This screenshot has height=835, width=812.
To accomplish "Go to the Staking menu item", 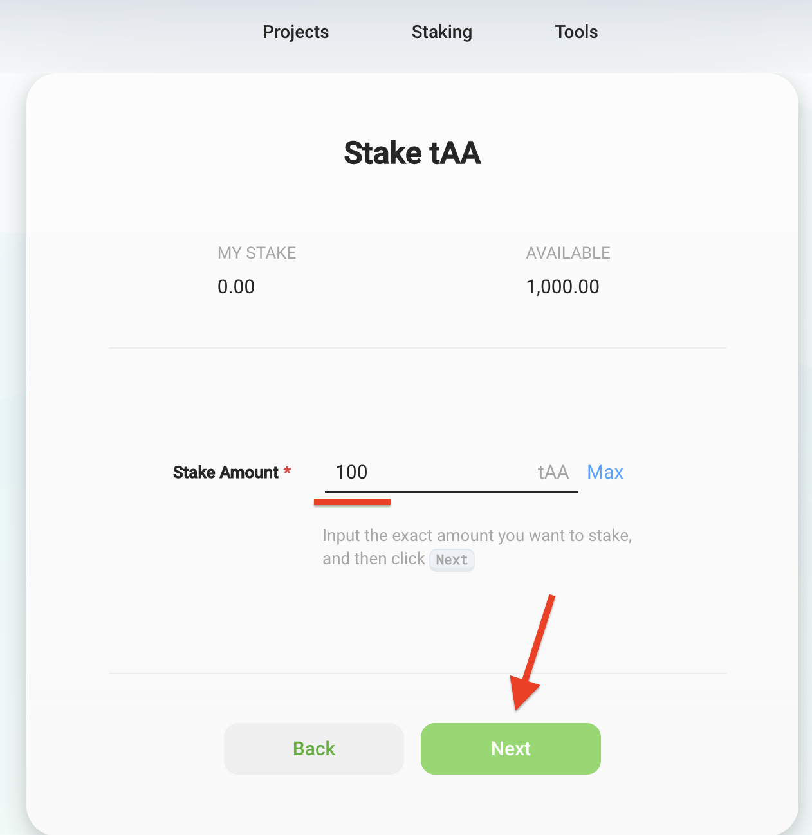I will tap(441, 32).
